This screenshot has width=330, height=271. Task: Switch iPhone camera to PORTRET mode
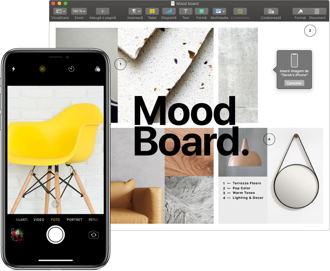point(74,220)
